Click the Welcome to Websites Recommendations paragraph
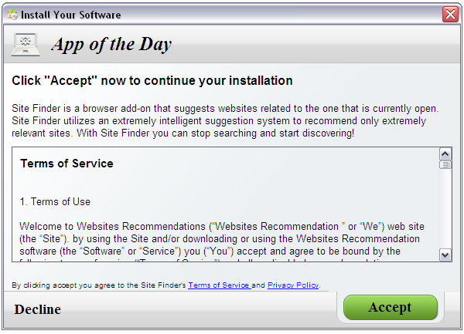The width and height of the screenshot is (464, 334). click(222, 238)
